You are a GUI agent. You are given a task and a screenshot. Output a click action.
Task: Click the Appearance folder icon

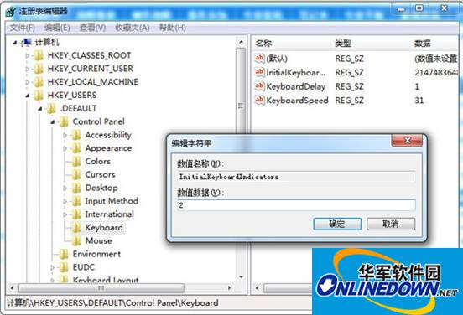point(76,148)
